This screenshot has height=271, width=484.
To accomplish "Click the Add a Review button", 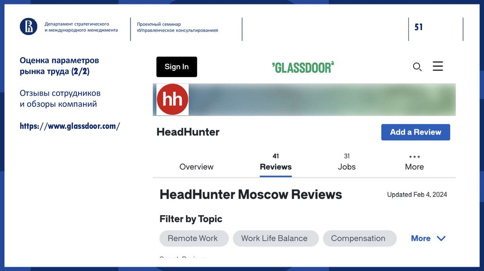I will pos(415,132).
